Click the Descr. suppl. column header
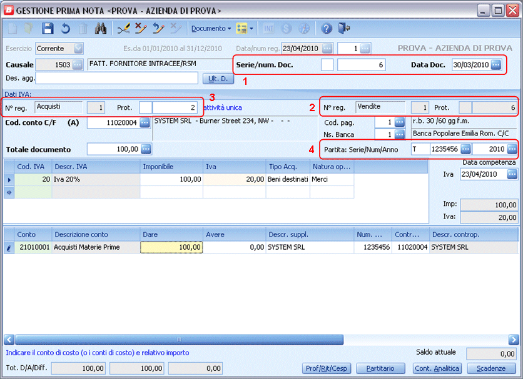This screenshot has height=379, width=523. tap(310, 235)
